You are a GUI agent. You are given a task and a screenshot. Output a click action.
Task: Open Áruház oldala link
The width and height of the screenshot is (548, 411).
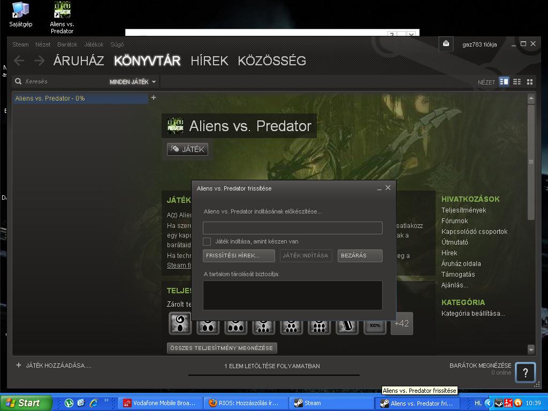tap(461, 263)
